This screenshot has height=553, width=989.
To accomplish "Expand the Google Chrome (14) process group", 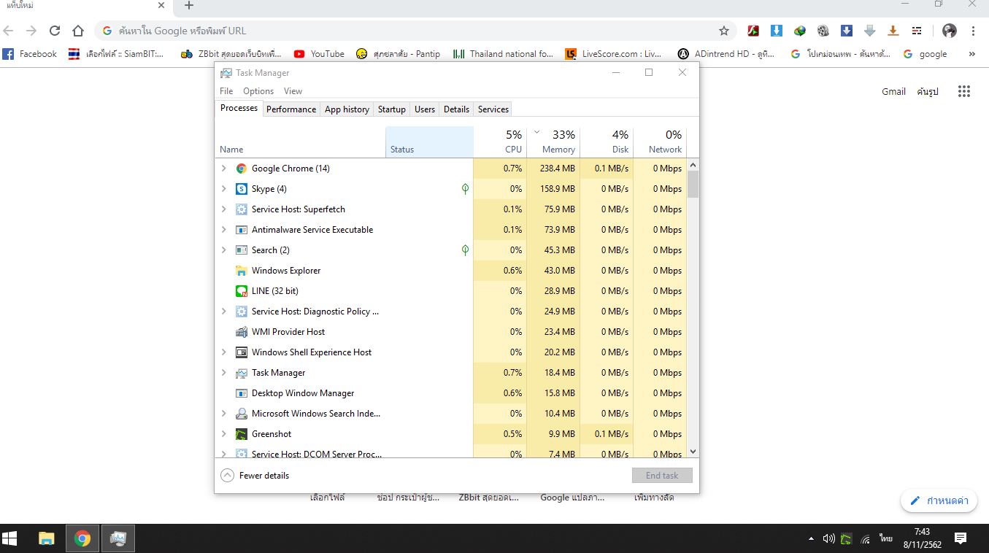I will tap(224, 169).
